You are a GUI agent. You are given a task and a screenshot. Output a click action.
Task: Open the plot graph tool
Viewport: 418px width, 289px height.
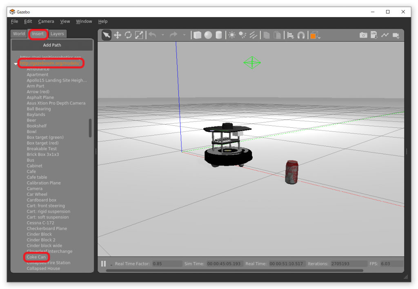pyautogui.click(x=385, y=35)
